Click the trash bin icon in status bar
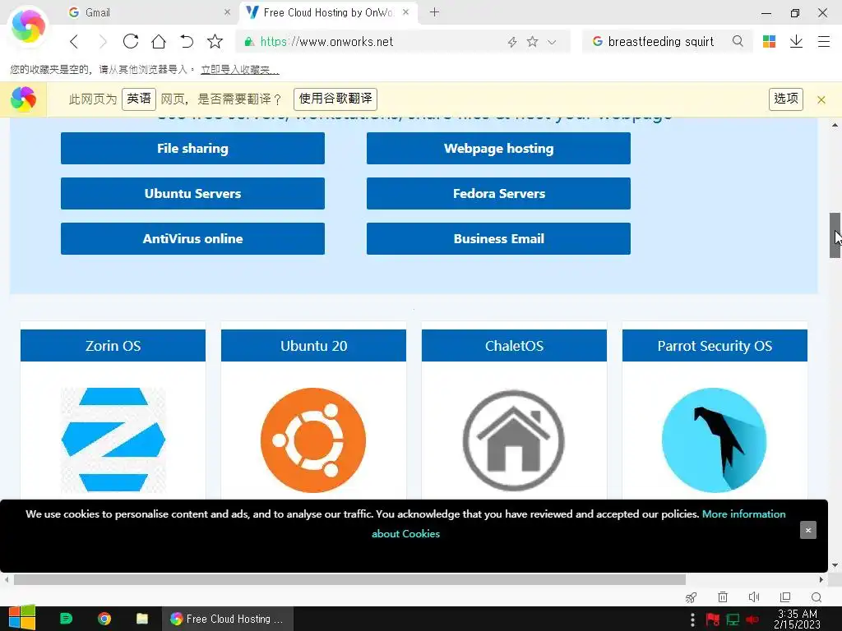This screenshot has width=842, height=631. point(723,597)
